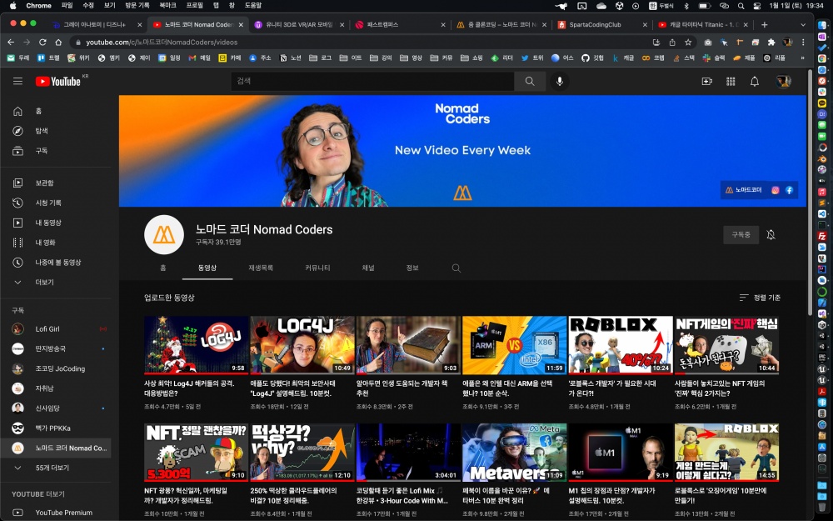
Task: Open 구독 subscriptions in the sidebar
Action: pos(57,151)
